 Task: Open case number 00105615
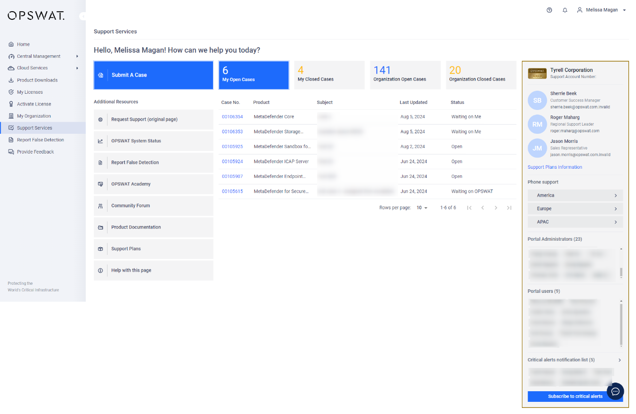[232, 192]
